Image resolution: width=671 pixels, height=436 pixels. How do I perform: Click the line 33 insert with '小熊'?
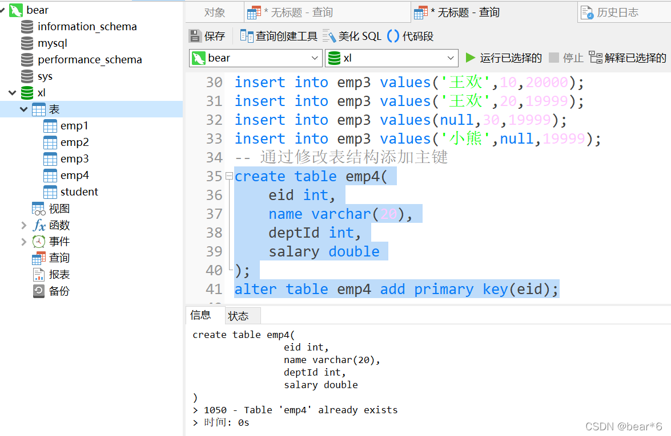click(x=417, y=138)
